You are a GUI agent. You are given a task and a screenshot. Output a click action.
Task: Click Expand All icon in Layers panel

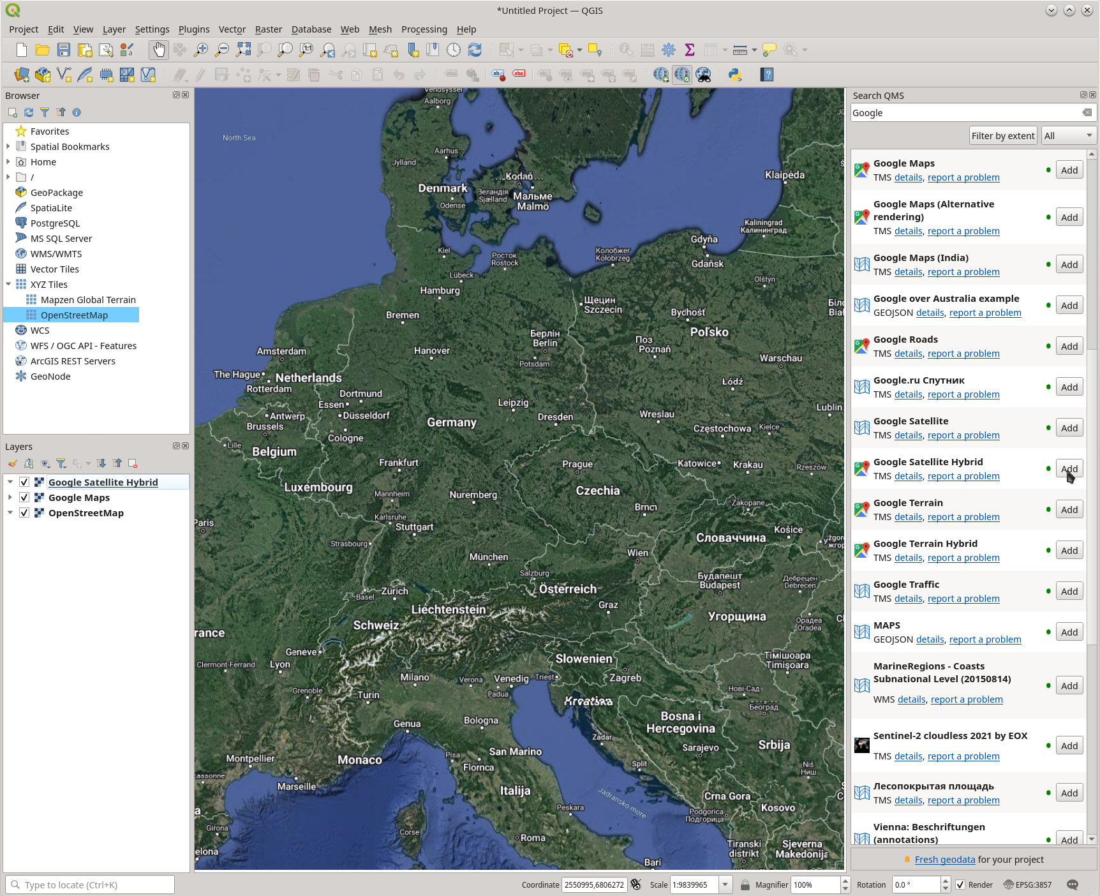tap(101, 463)
